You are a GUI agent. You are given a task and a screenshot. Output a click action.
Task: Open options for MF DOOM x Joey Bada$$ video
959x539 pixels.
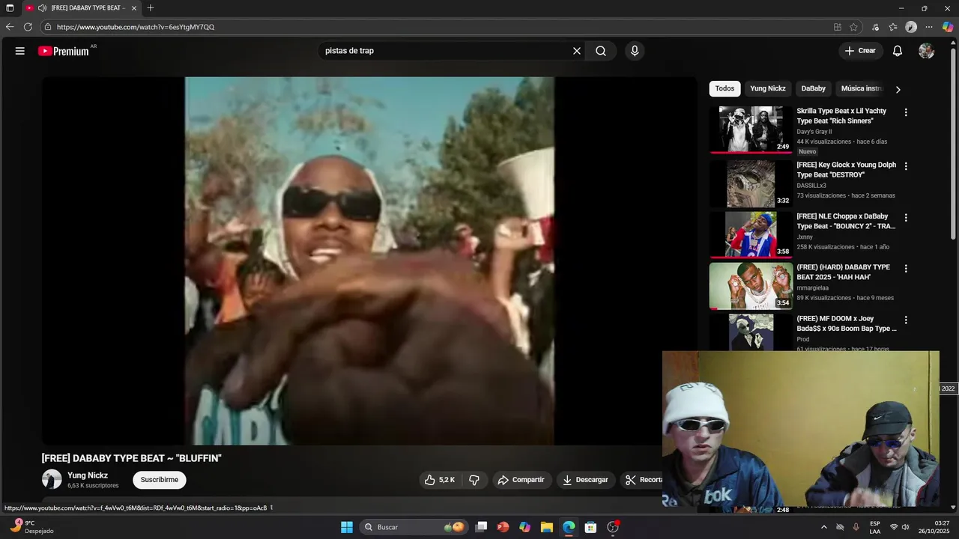[x=906, y=320]
